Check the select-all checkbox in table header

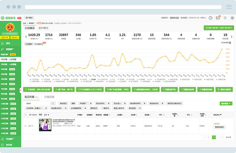pos(25,114)
